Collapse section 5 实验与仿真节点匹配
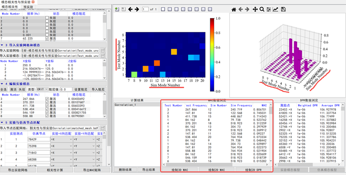The width and height of the screenshot is (346, 175). click(x=2, y=123)
